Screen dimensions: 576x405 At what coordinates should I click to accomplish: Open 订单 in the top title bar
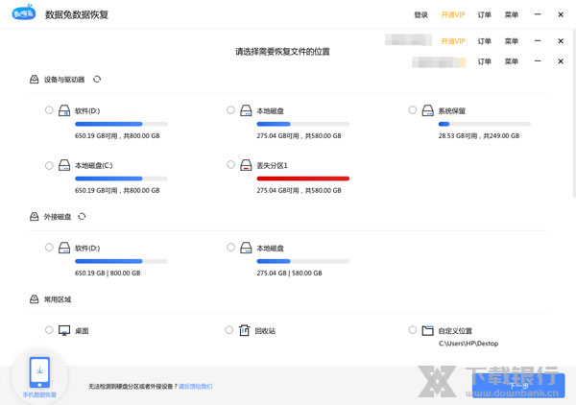[x=484, y=14]
